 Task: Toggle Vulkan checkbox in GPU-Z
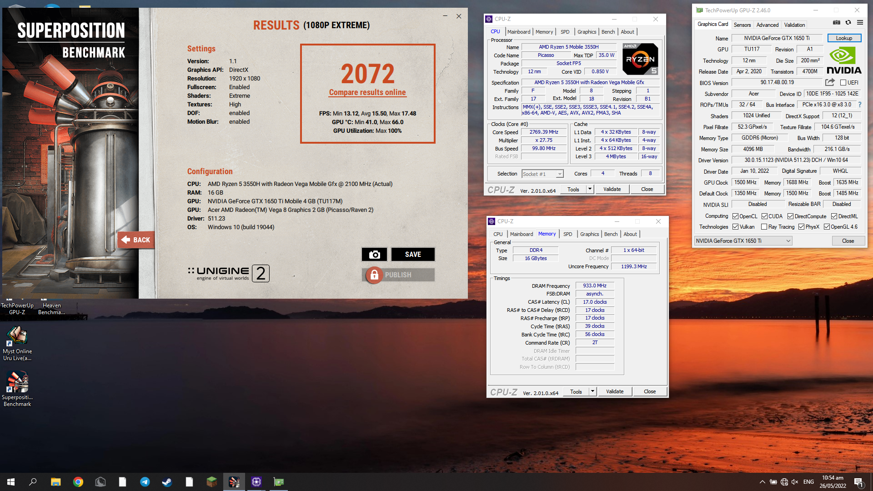(735, 227)
